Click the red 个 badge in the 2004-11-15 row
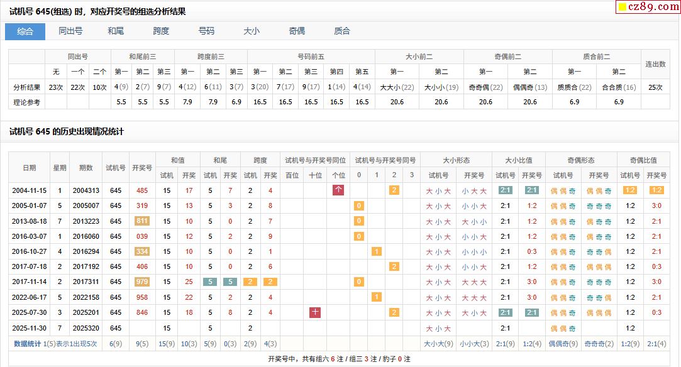This screenshot has height=367, width=681. point(338,190)
